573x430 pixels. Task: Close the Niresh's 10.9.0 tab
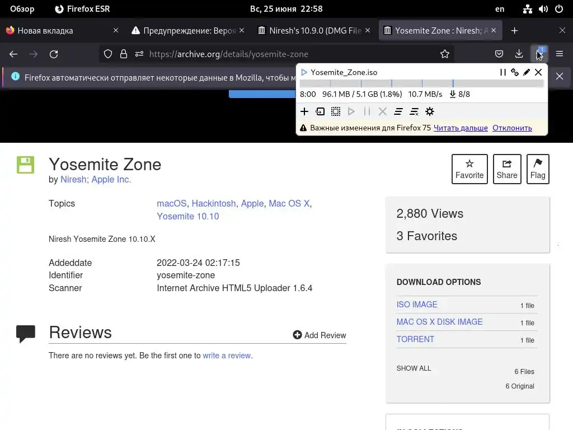tap(367, 30)
